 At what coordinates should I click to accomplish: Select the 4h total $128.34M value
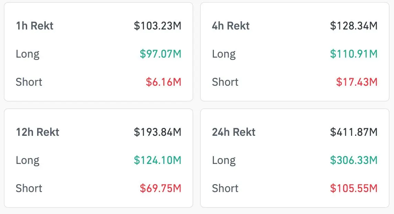[x=354, y=26]
